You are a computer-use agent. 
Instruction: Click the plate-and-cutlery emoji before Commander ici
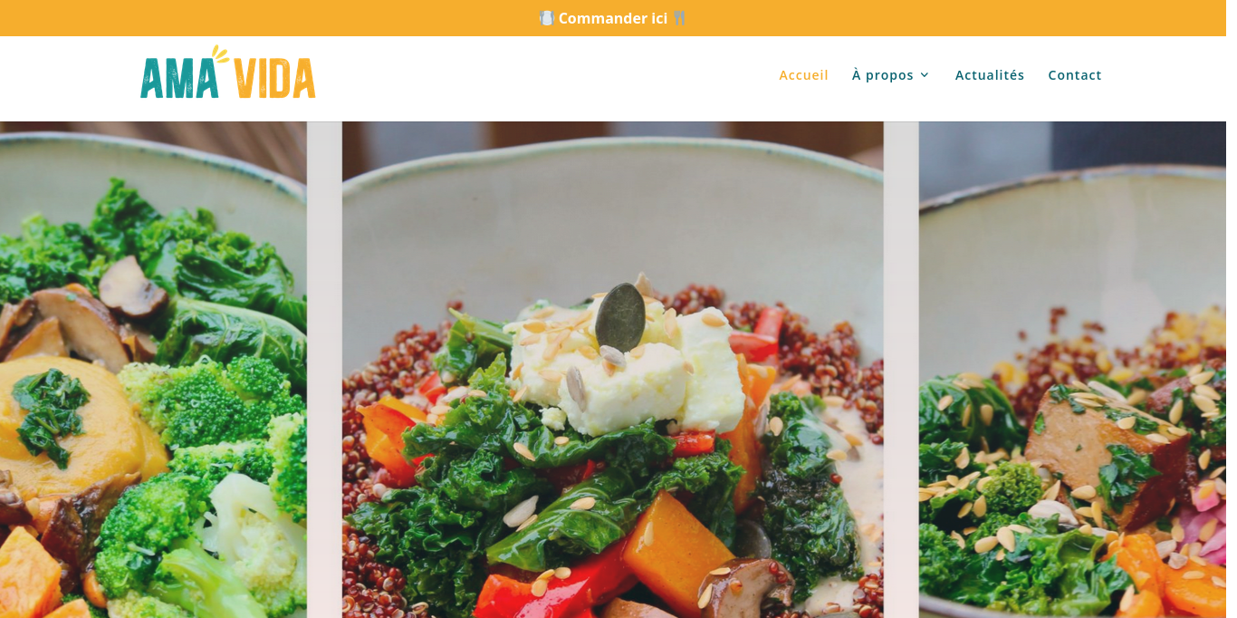coord(546,18)
